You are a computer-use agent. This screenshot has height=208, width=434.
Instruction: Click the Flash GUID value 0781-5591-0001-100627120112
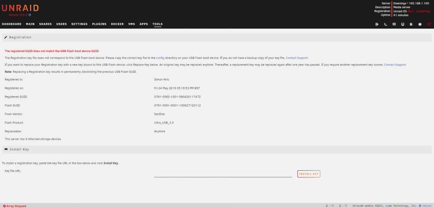[x=178, y=106]
